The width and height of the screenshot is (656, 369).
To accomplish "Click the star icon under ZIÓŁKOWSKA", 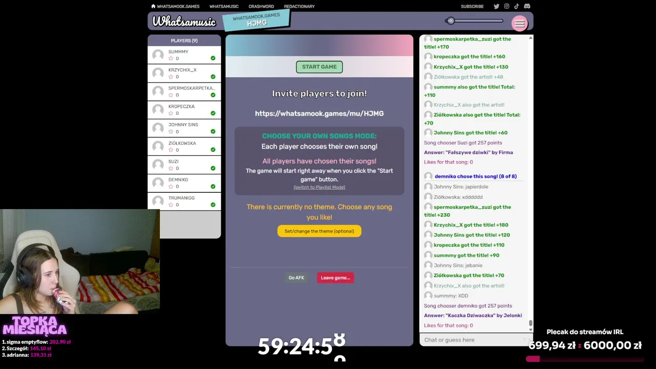I will (171, 150).
